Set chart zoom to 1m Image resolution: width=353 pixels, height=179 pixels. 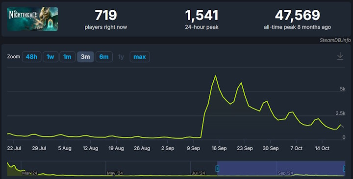tap(67, 57)
